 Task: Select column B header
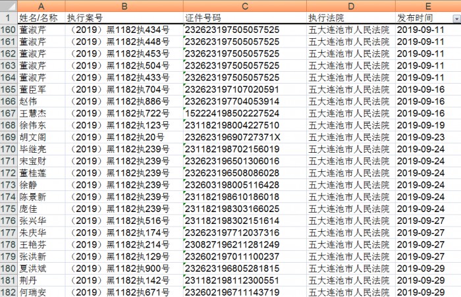coord(124,6)
